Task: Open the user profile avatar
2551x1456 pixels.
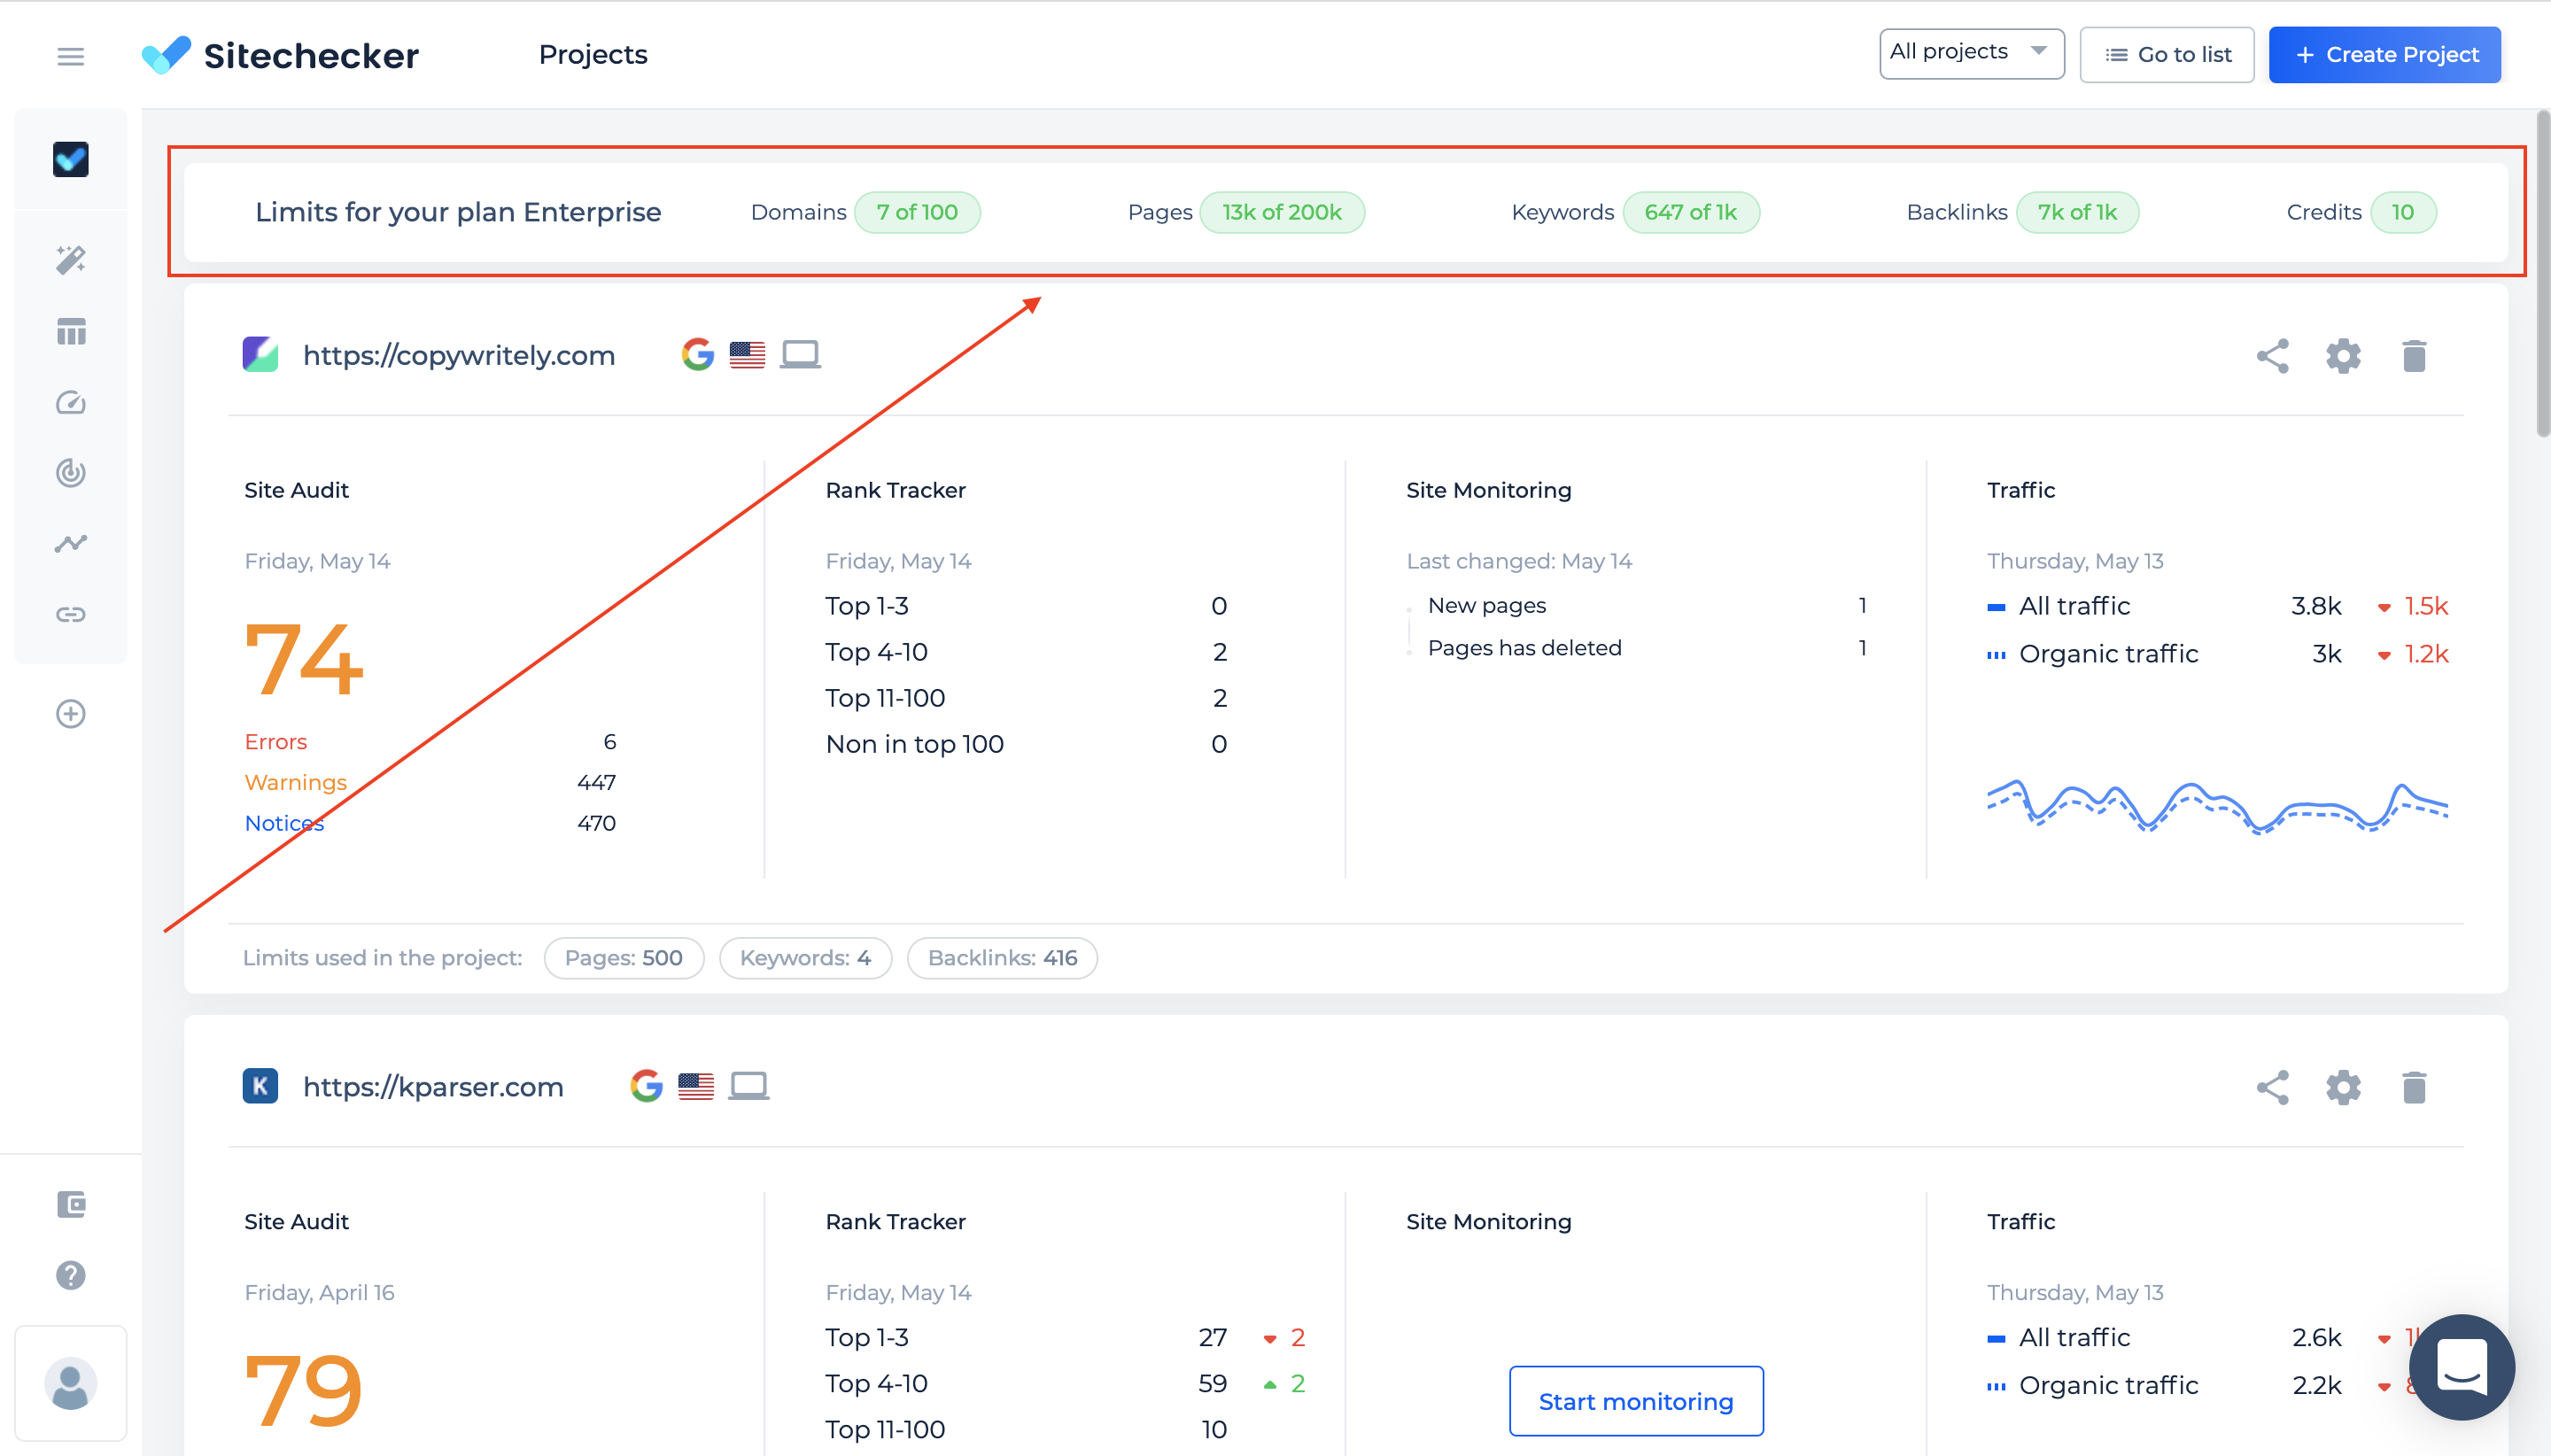Action: 70,1385
